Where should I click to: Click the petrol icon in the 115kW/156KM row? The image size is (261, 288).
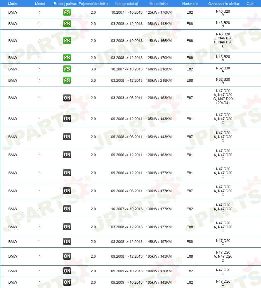(x=67, y=41)
